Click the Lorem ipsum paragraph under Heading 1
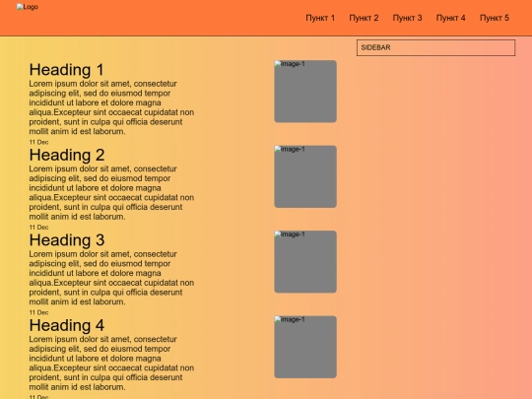 point(111,107)
